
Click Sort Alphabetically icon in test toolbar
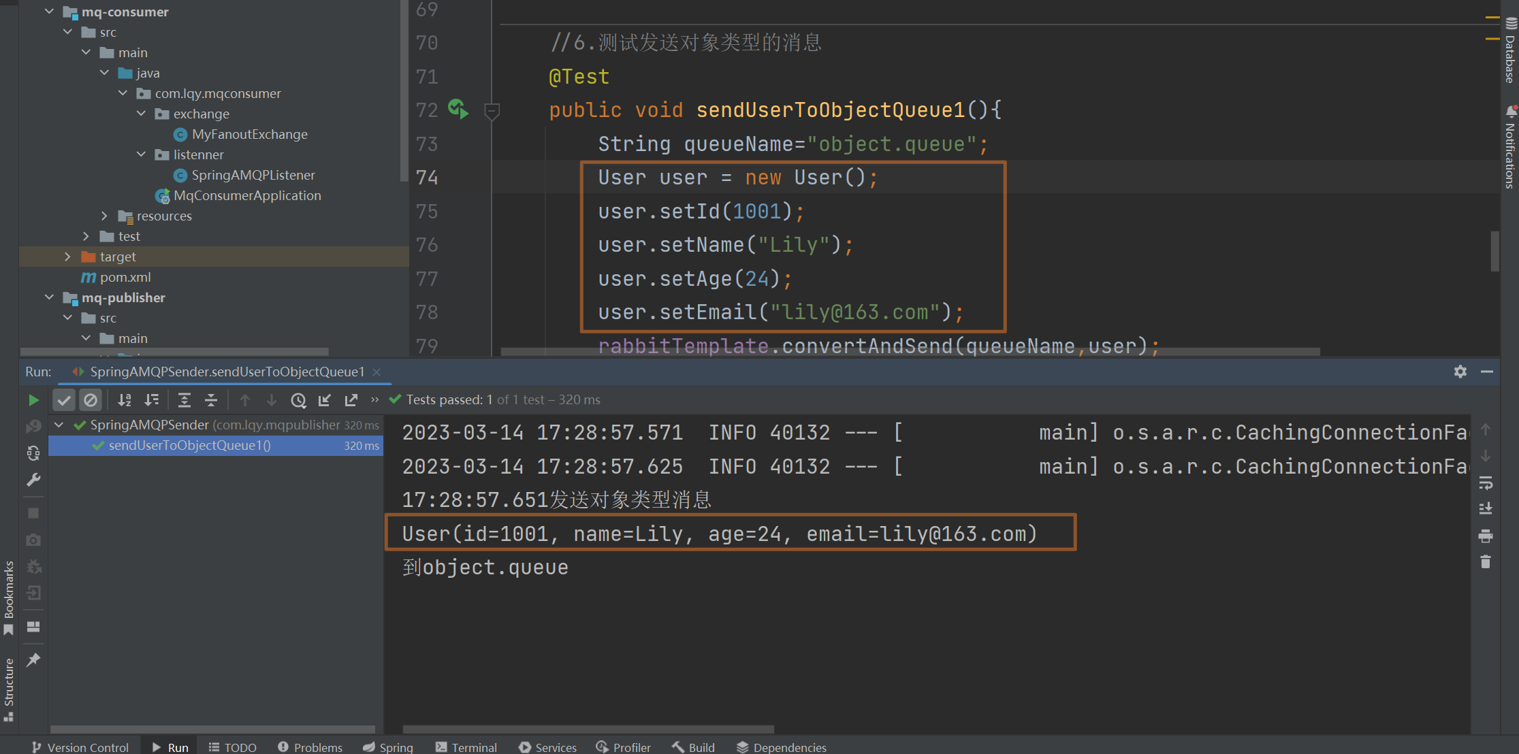tap(125, 400)
